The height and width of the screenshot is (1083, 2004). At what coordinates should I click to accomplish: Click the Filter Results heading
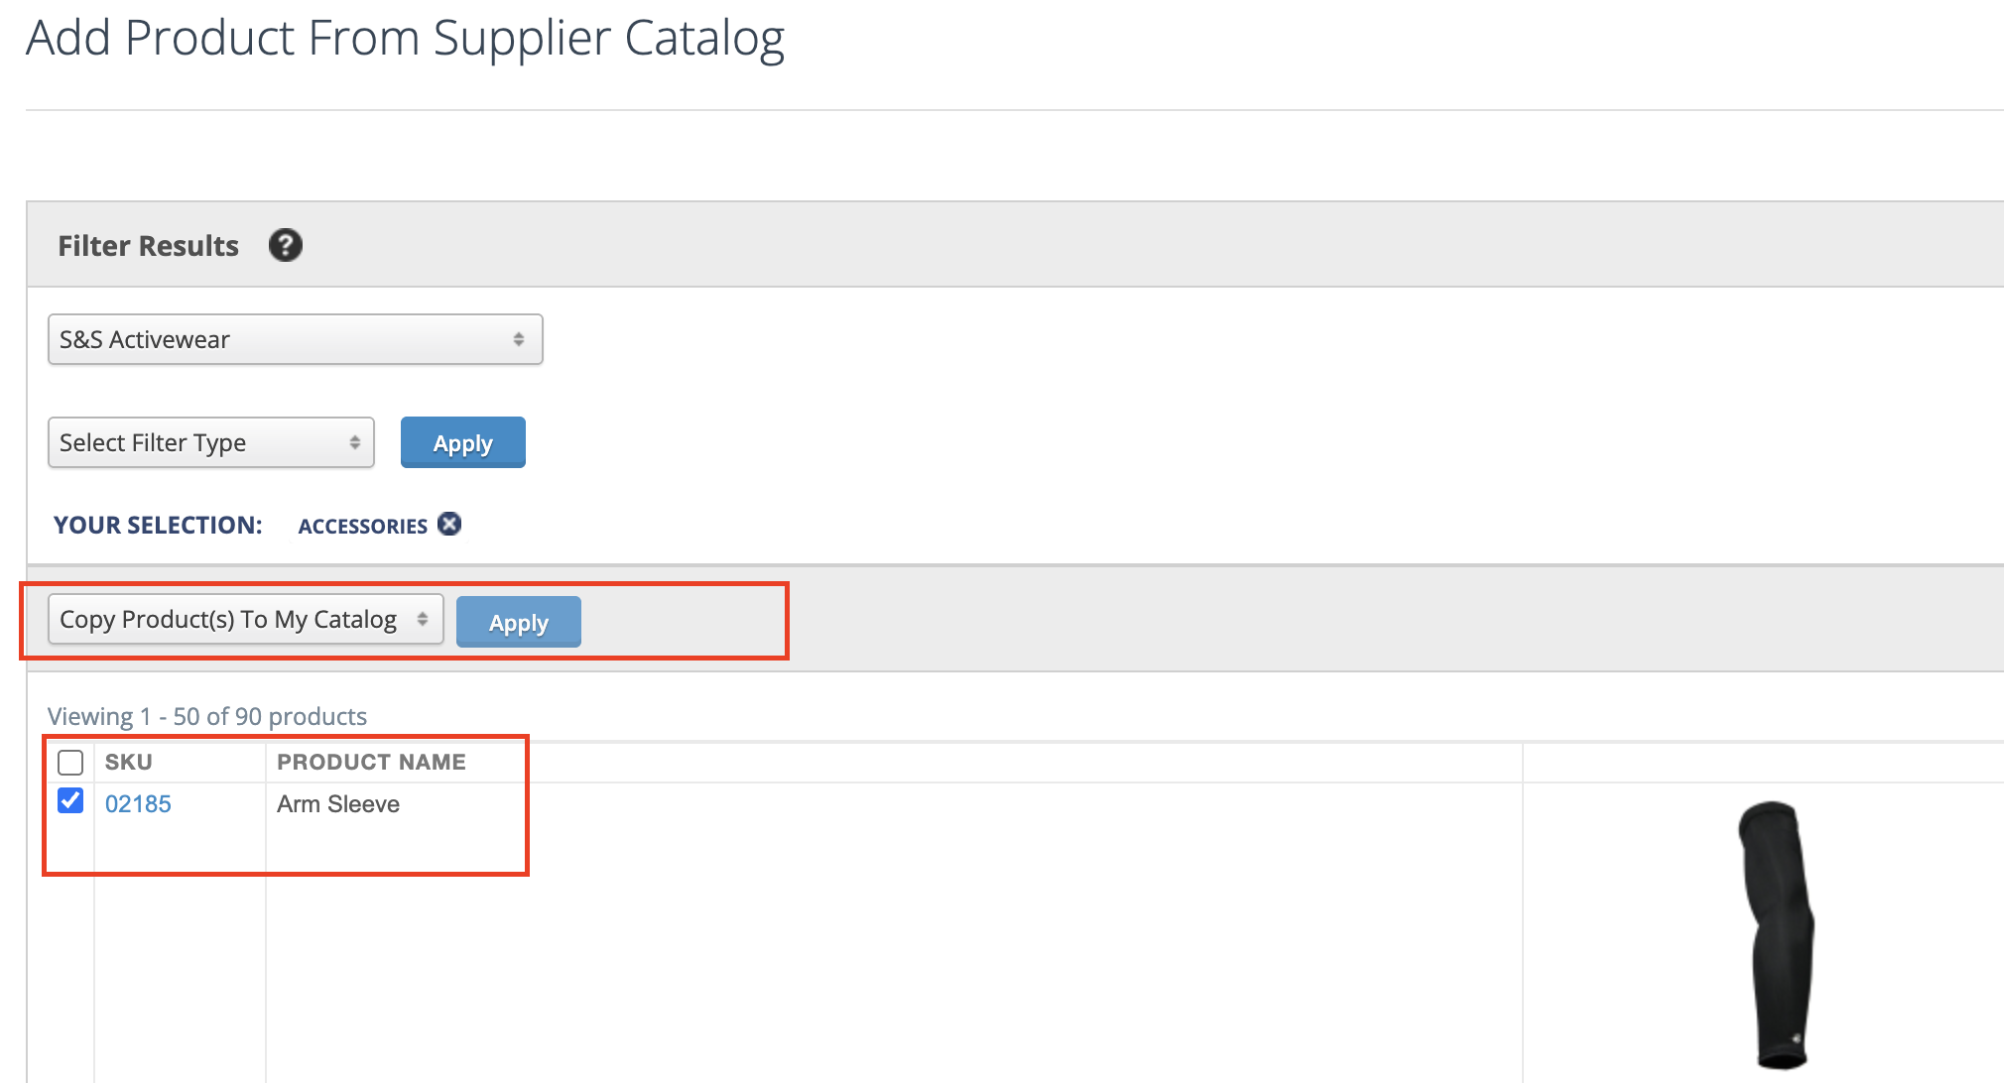[x=148, y=246]
